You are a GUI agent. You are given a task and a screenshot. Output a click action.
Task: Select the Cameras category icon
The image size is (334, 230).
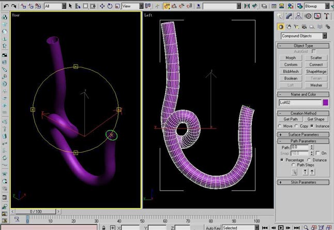(305, 26)
